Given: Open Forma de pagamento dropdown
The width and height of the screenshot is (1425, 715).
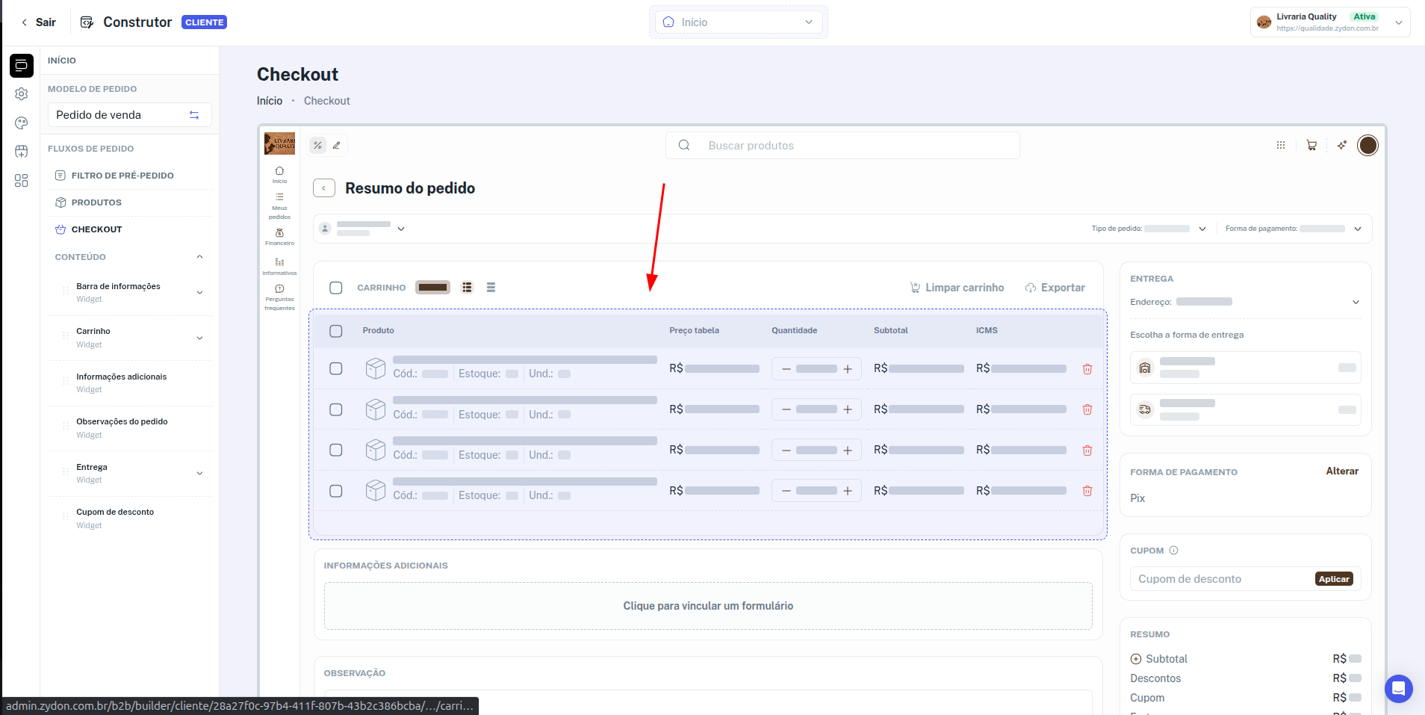Looking at the screenshot, I should coord(1294,229).
